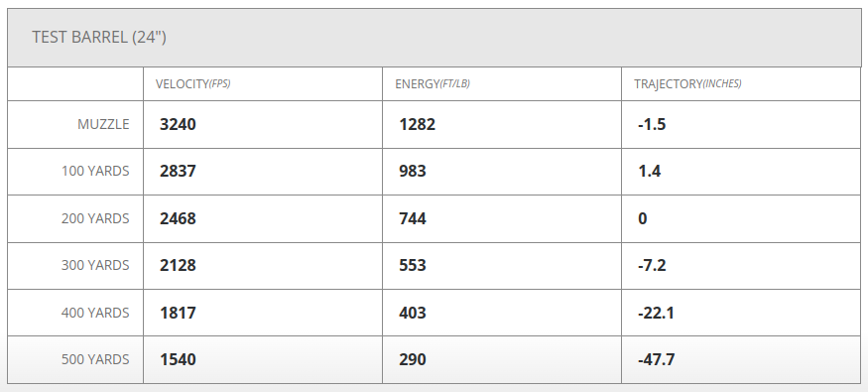
Task: Select muzzle energy value 1282
Action: pyautogui.click(x=417, y=124)
